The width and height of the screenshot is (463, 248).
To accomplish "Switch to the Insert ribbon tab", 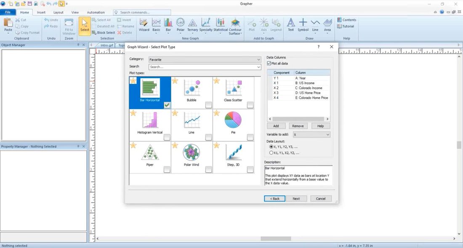I will tap(41, 12).
